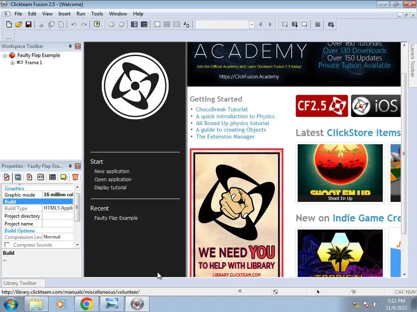The image size is (417, 312).
Task: Click the New application link
Action: (112, 171)
